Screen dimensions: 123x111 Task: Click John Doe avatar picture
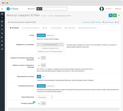click(x=102, y=9)
